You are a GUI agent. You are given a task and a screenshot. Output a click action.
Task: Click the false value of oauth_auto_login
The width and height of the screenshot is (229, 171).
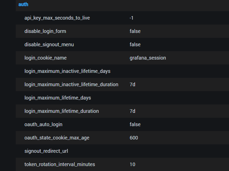[x=135, y=124]
